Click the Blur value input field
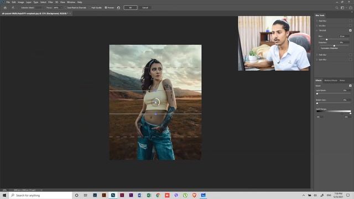The width and height of the screenshot is (354, 199). tap(344, 36)
